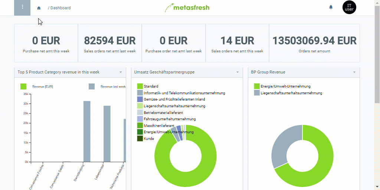Click the Lebensmittel gray bar
380x190 pixels.
coord(107,134)
